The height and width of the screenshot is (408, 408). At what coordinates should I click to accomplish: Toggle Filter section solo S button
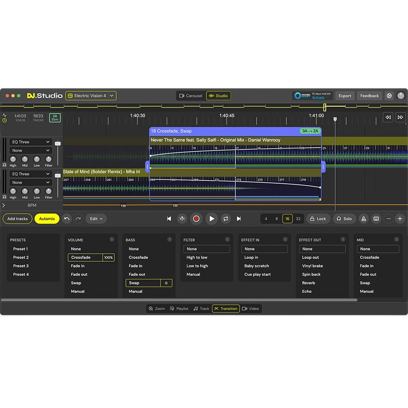click(x=227, y=239)
